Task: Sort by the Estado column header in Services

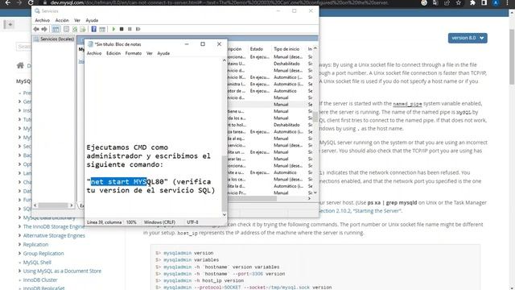Action: (x=257, y=48)
